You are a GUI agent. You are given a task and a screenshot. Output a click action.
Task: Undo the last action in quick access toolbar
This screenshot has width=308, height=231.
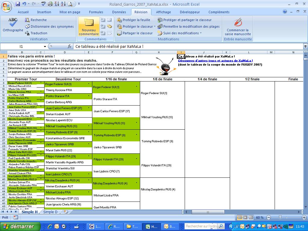click(x=24, y=4)
